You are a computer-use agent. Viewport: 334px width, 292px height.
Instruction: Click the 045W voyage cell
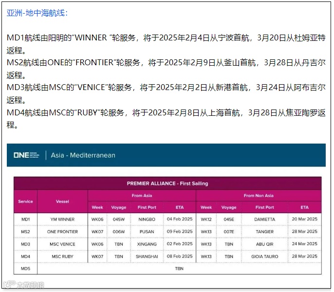coord(119,219)
